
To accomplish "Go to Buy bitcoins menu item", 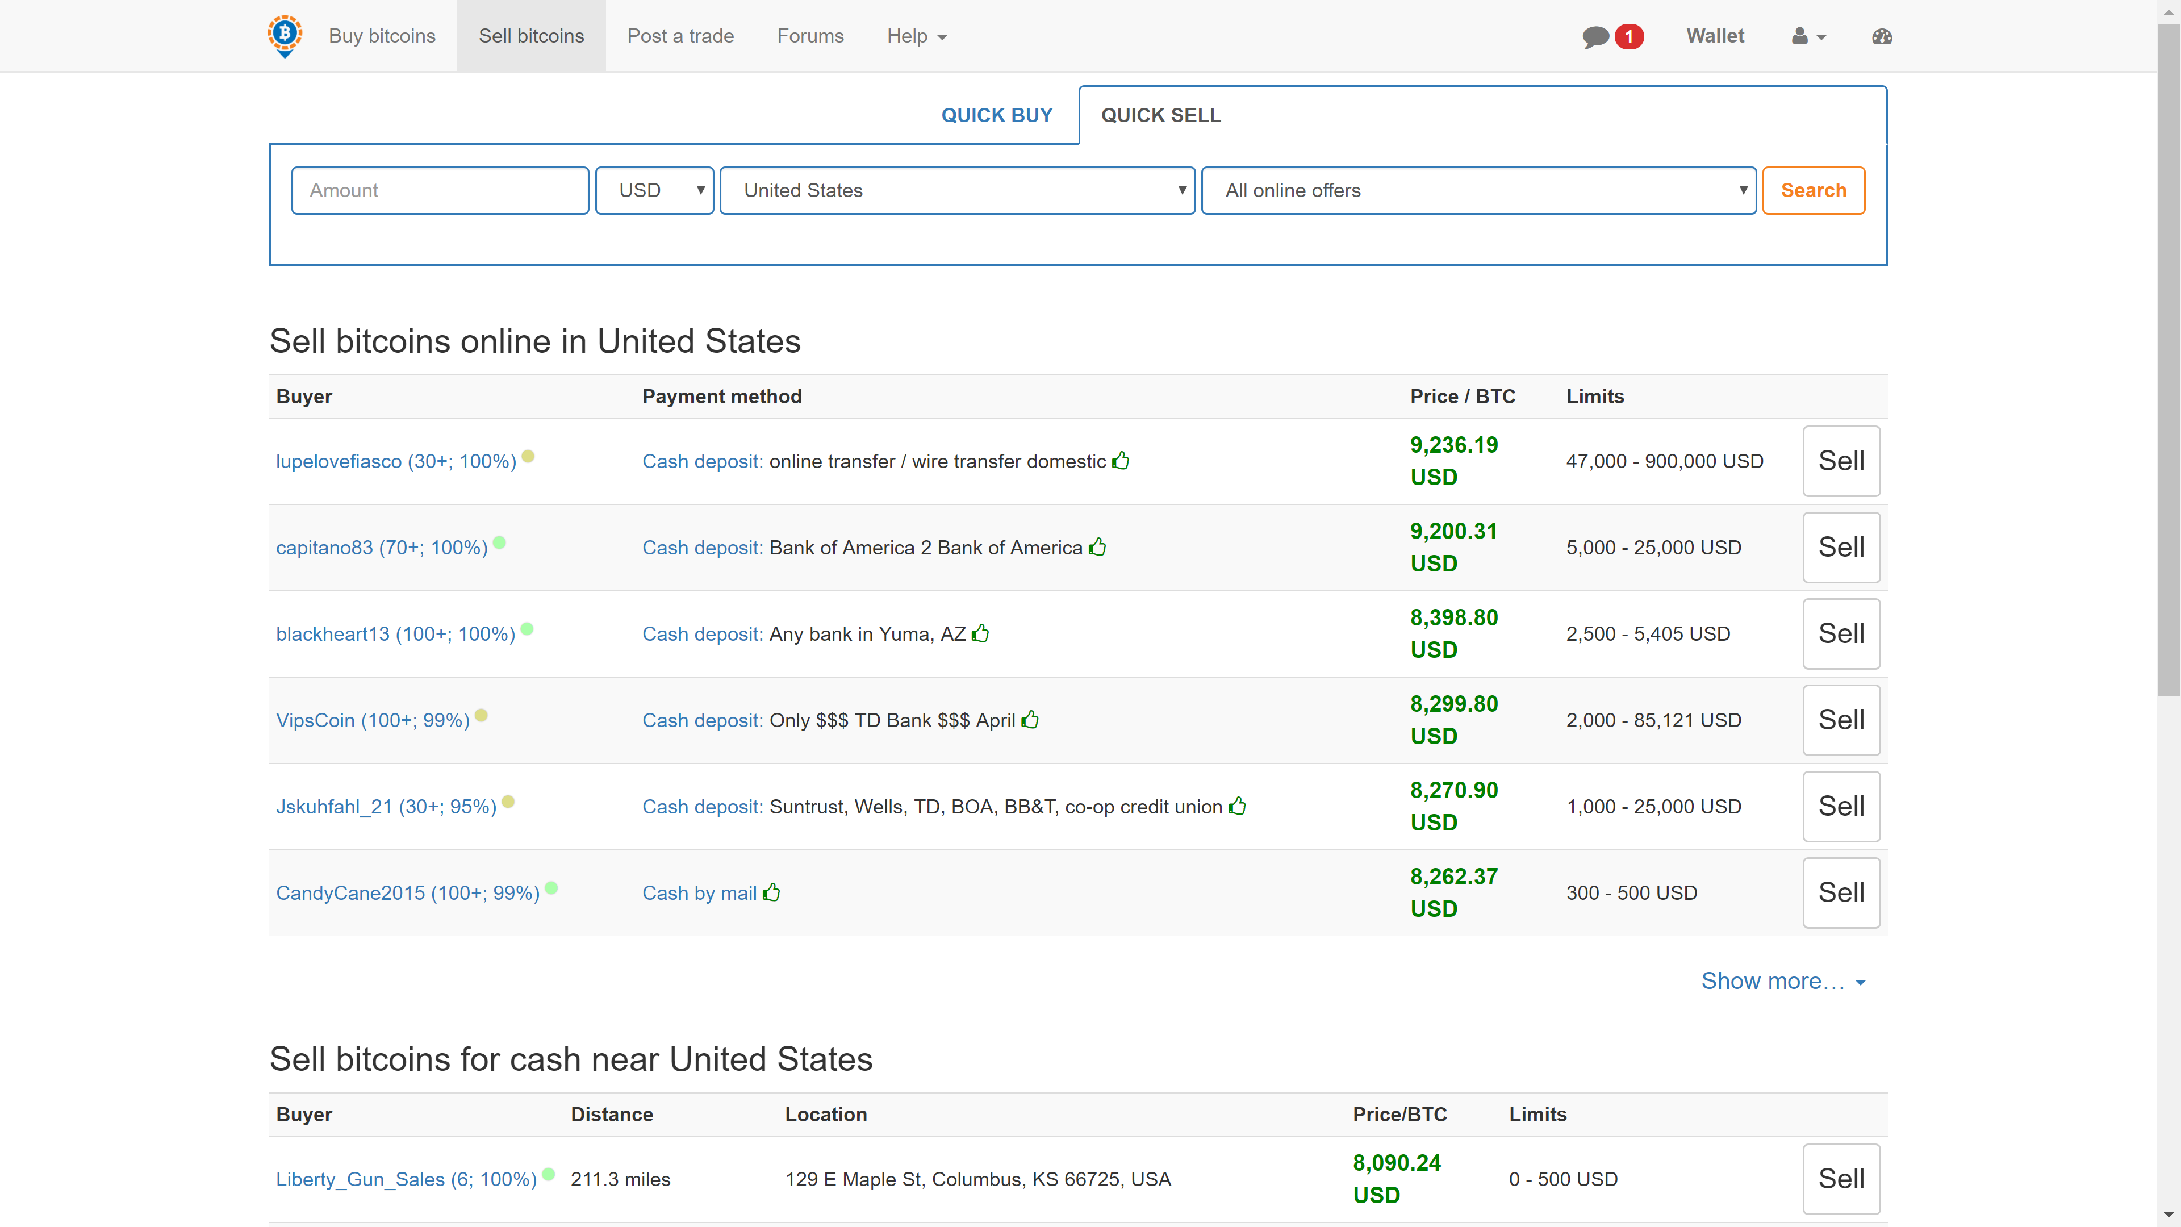I will tap(382, 36).
